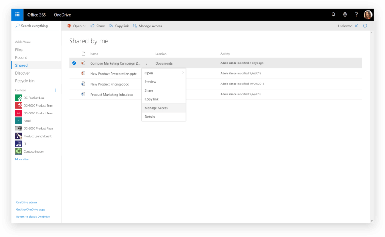Click the PowerPoint icon for New Product Presentation

point(83,73)
